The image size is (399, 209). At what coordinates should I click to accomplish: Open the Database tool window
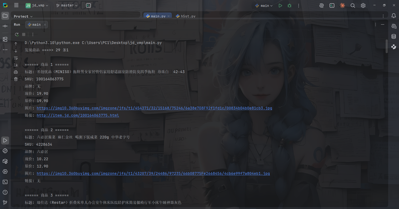(x=394, y=36)
